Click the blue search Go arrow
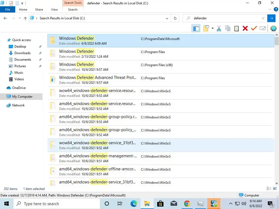Viewport: 279px width, 209px height. tap(271, 18)
